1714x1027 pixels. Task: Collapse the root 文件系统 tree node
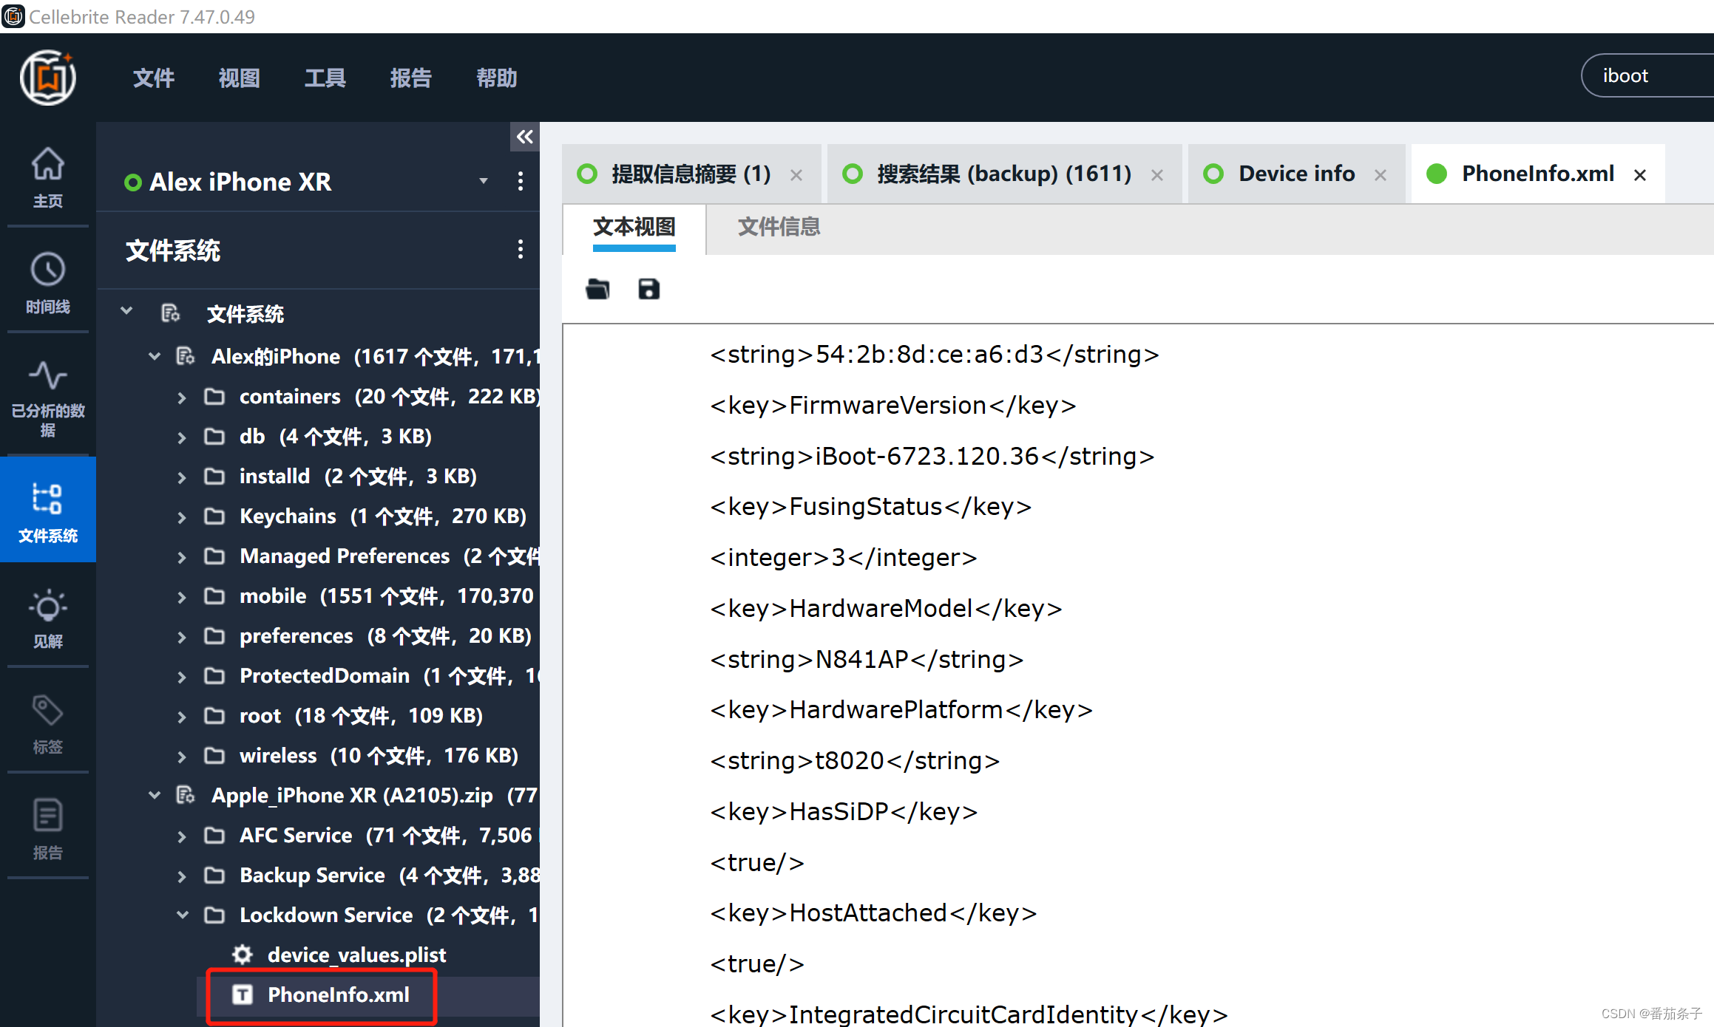[126, 311]
